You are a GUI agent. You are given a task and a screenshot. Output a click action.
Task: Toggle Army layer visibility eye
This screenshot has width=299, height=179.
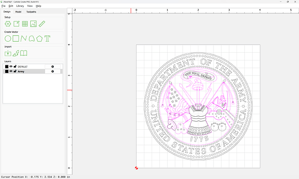click(11, 71)
